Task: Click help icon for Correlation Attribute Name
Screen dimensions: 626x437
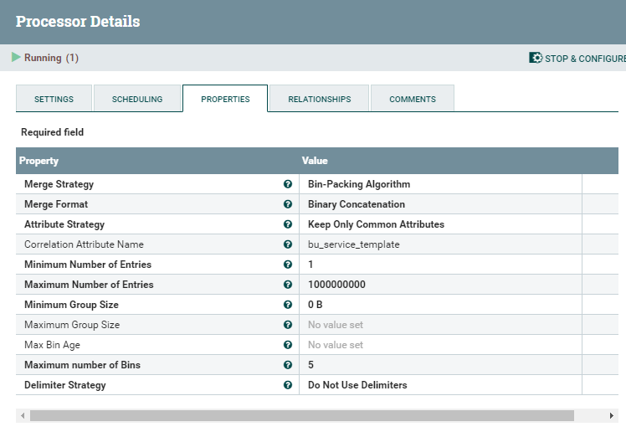Action: click(288, 244)
